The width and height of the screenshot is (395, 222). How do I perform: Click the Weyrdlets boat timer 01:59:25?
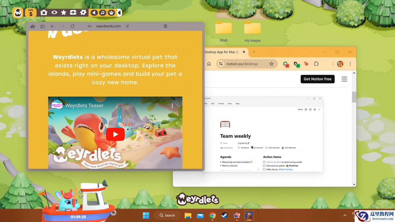(78, 217)
